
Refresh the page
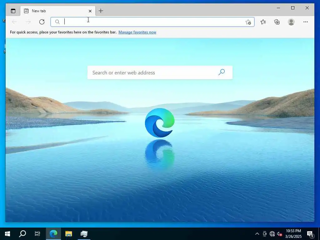click(x=42, y=22)
